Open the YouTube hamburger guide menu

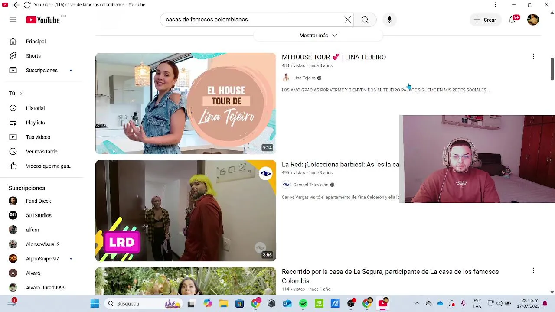(13, 19)
